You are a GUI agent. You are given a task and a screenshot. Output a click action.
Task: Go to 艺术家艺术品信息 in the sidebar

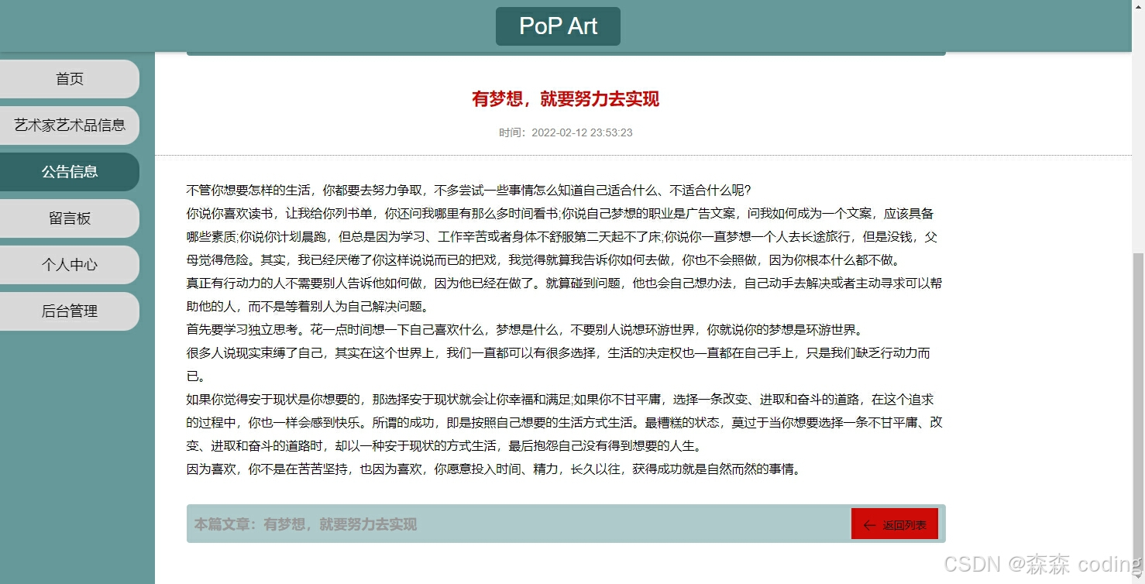coord(70,125)
